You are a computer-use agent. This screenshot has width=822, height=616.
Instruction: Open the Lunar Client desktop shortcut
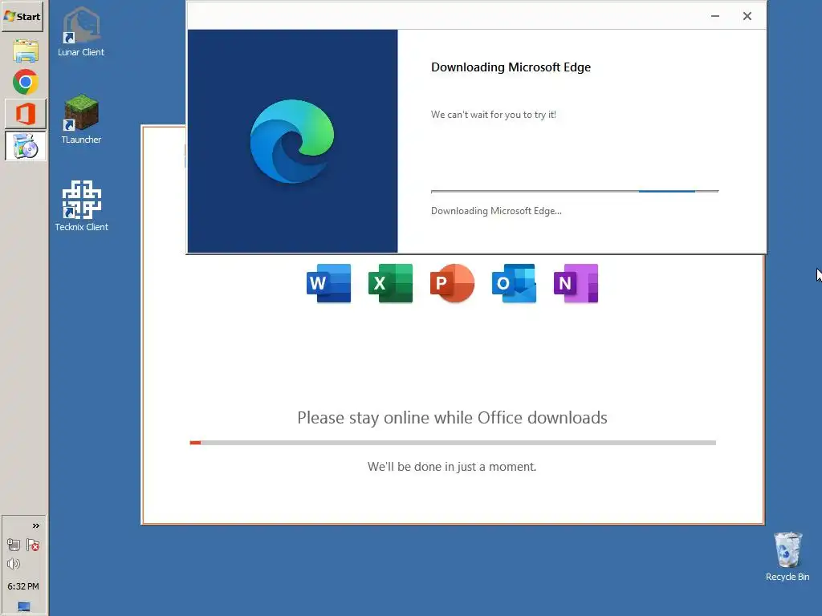point(81,31)
